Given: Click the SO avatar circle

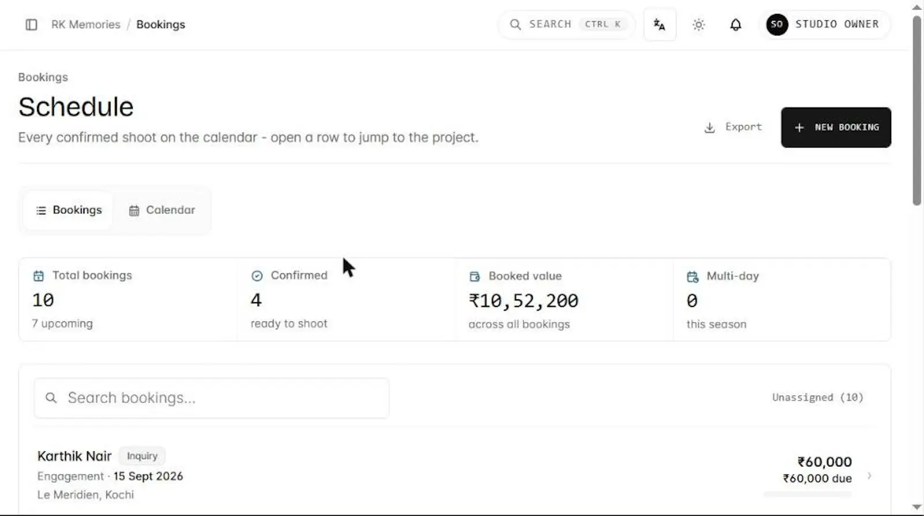Looking at the screenshot, I should pos(777,24).
